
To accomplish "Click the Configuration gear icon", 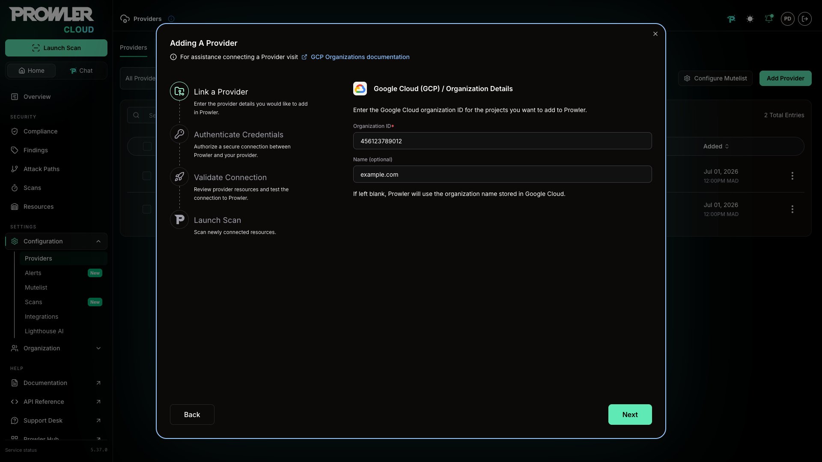I will tap(15, 241).
